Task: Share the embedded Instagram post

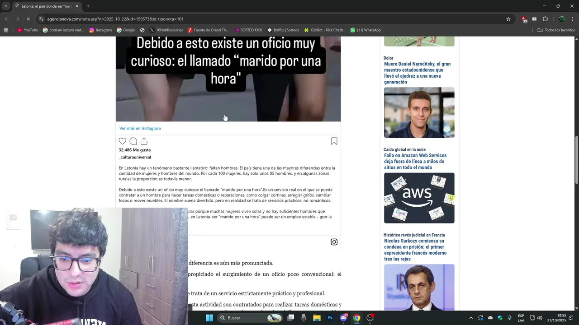Action: [144, 141]
